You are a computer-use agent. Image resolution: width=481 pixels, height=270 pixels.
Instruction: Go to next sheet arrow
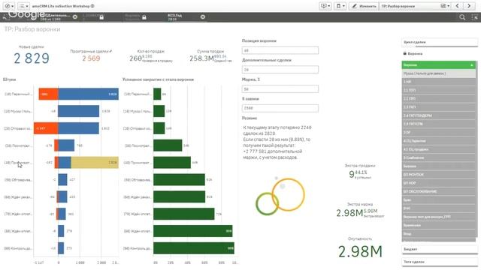point(469,6)
